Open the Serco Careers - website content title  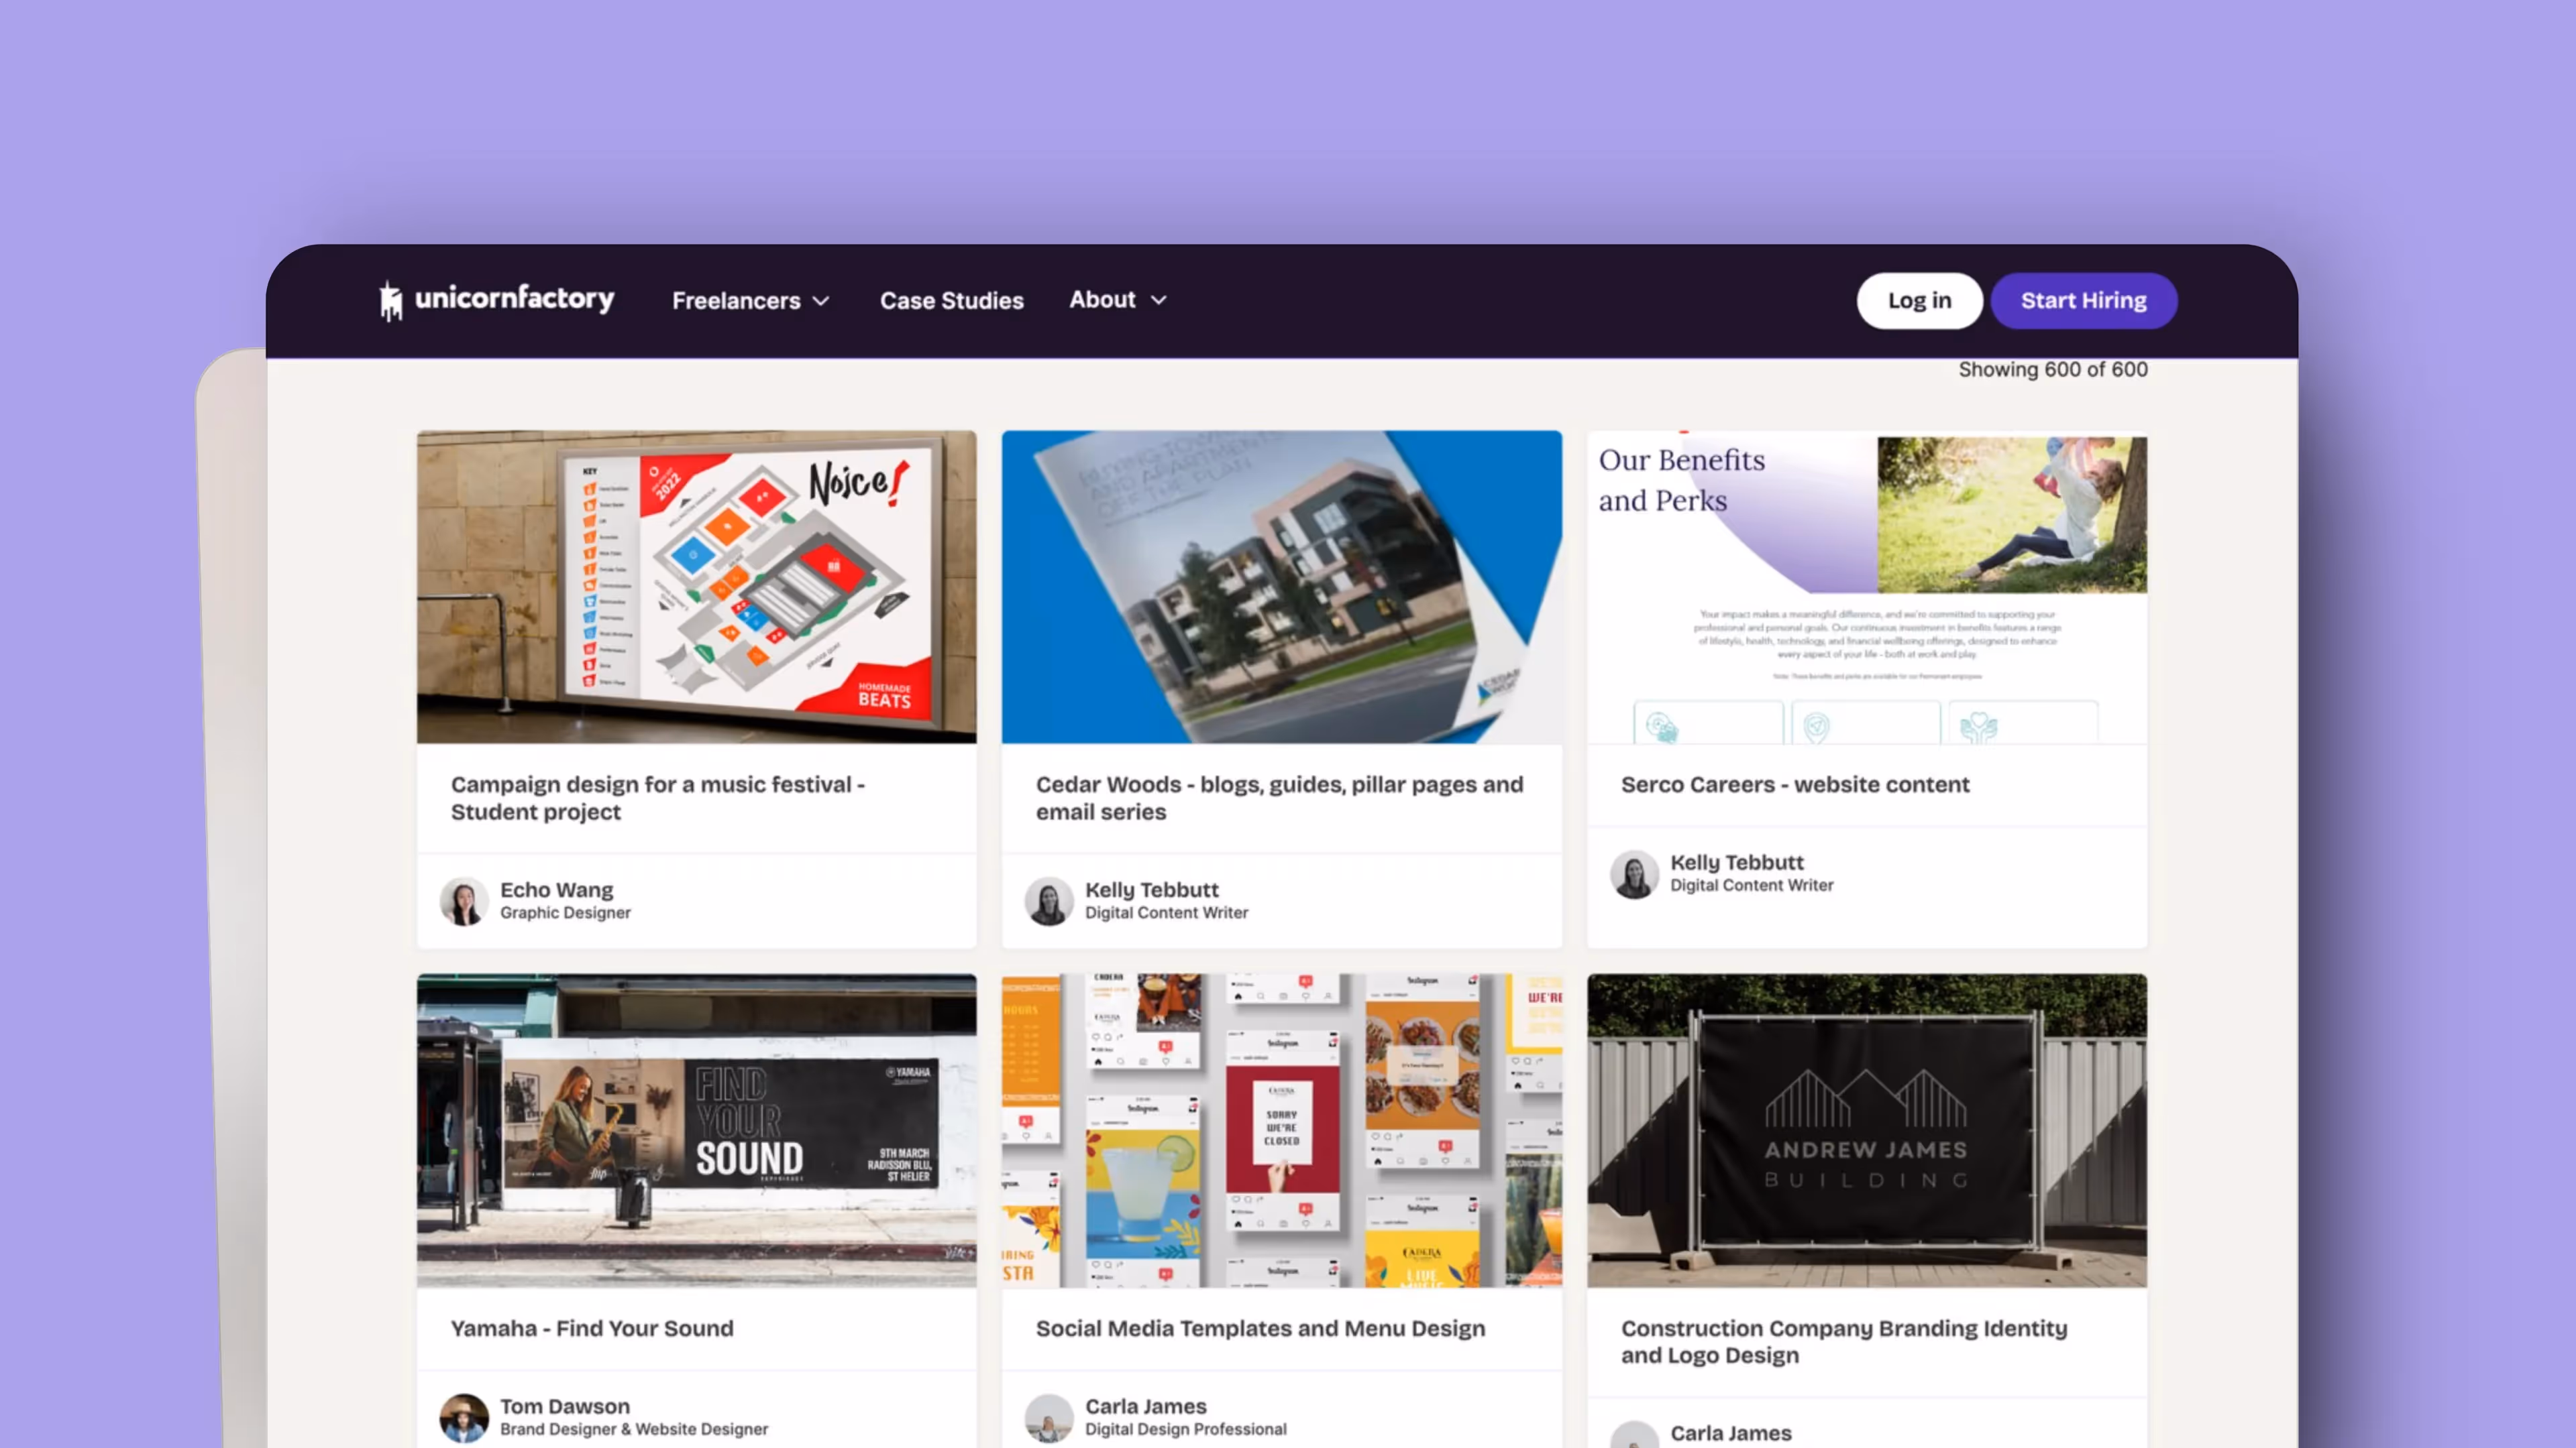click(x=1795, y=784)
